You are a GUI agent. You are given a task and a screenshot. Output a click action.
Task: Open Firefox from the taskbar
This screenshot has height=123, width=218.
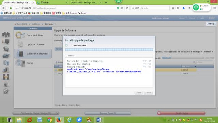click(x=59, y=120)
